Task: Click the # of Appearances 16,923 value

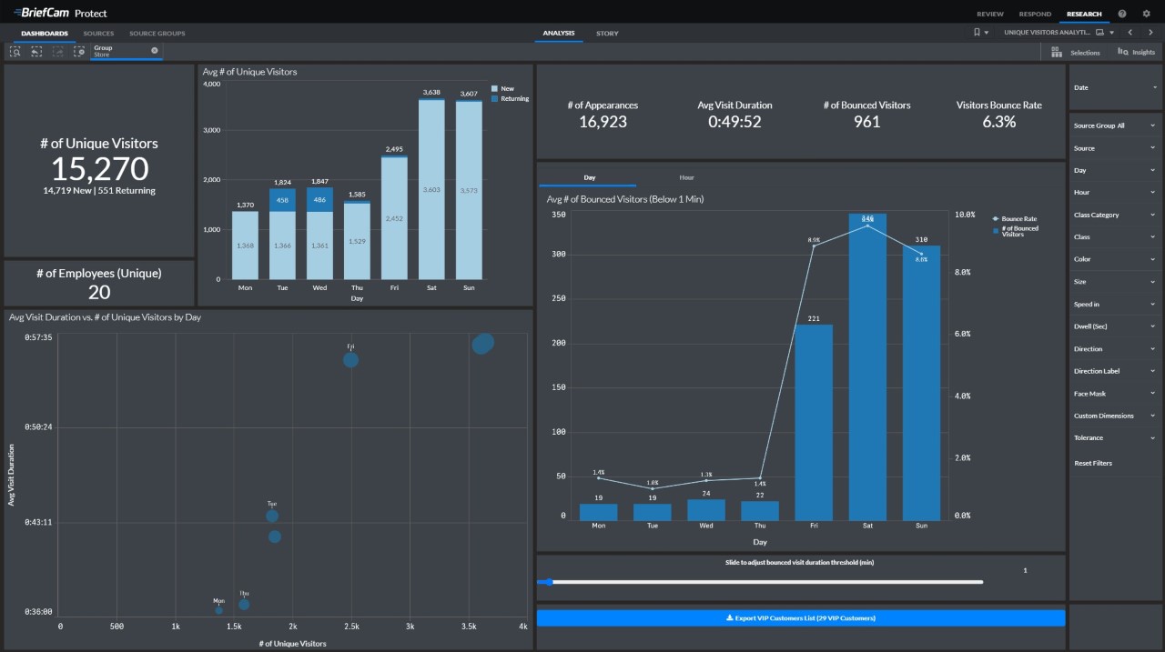Action: click(603, 122)
